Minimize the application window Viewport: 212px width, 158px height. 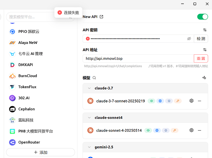[x=182, y=4]
